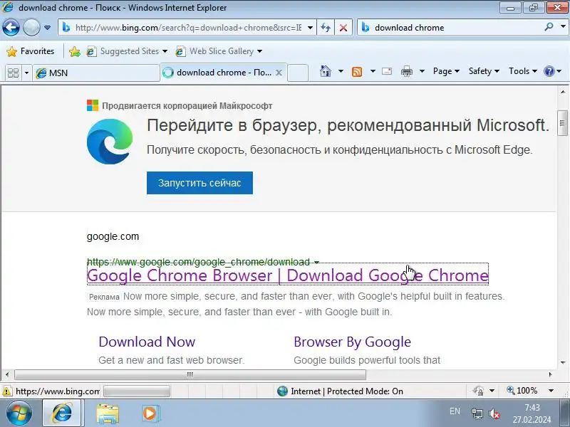
Task: Click the Home page icon
Action: coord(326,71)
